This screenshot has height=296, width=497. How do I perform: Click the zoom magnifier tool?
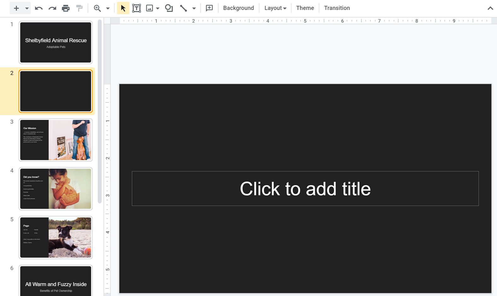97,8
